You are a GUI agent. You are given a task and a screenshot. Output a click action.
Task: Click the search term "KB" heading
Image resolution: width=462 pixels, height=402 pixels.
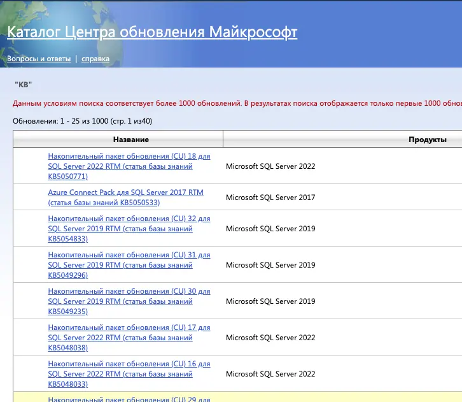(24, 85)
